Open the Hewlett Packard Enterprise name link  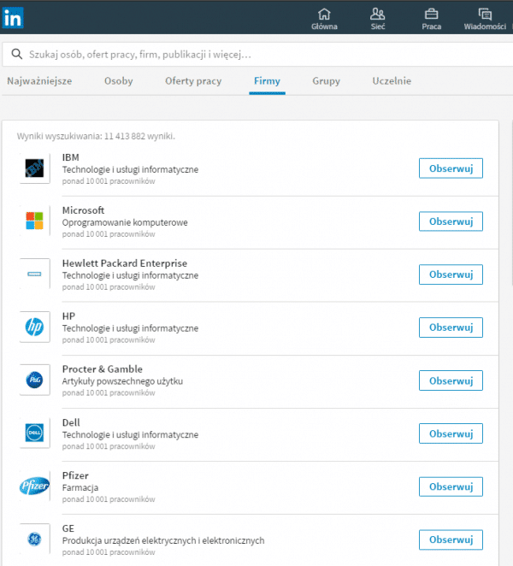(125, 263)
